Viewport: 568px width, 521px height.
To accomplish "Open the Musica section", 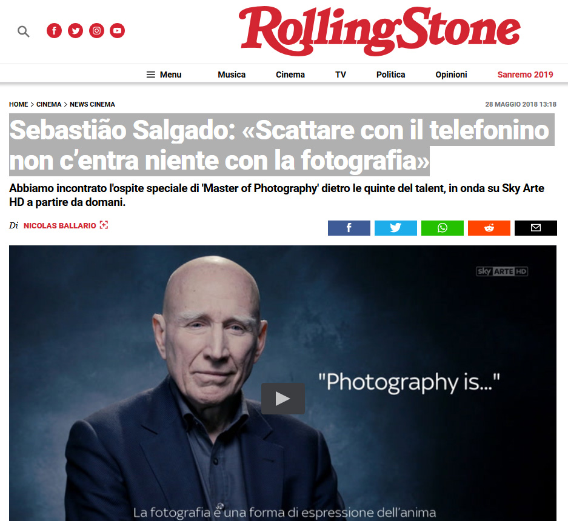I will point(232,75).
